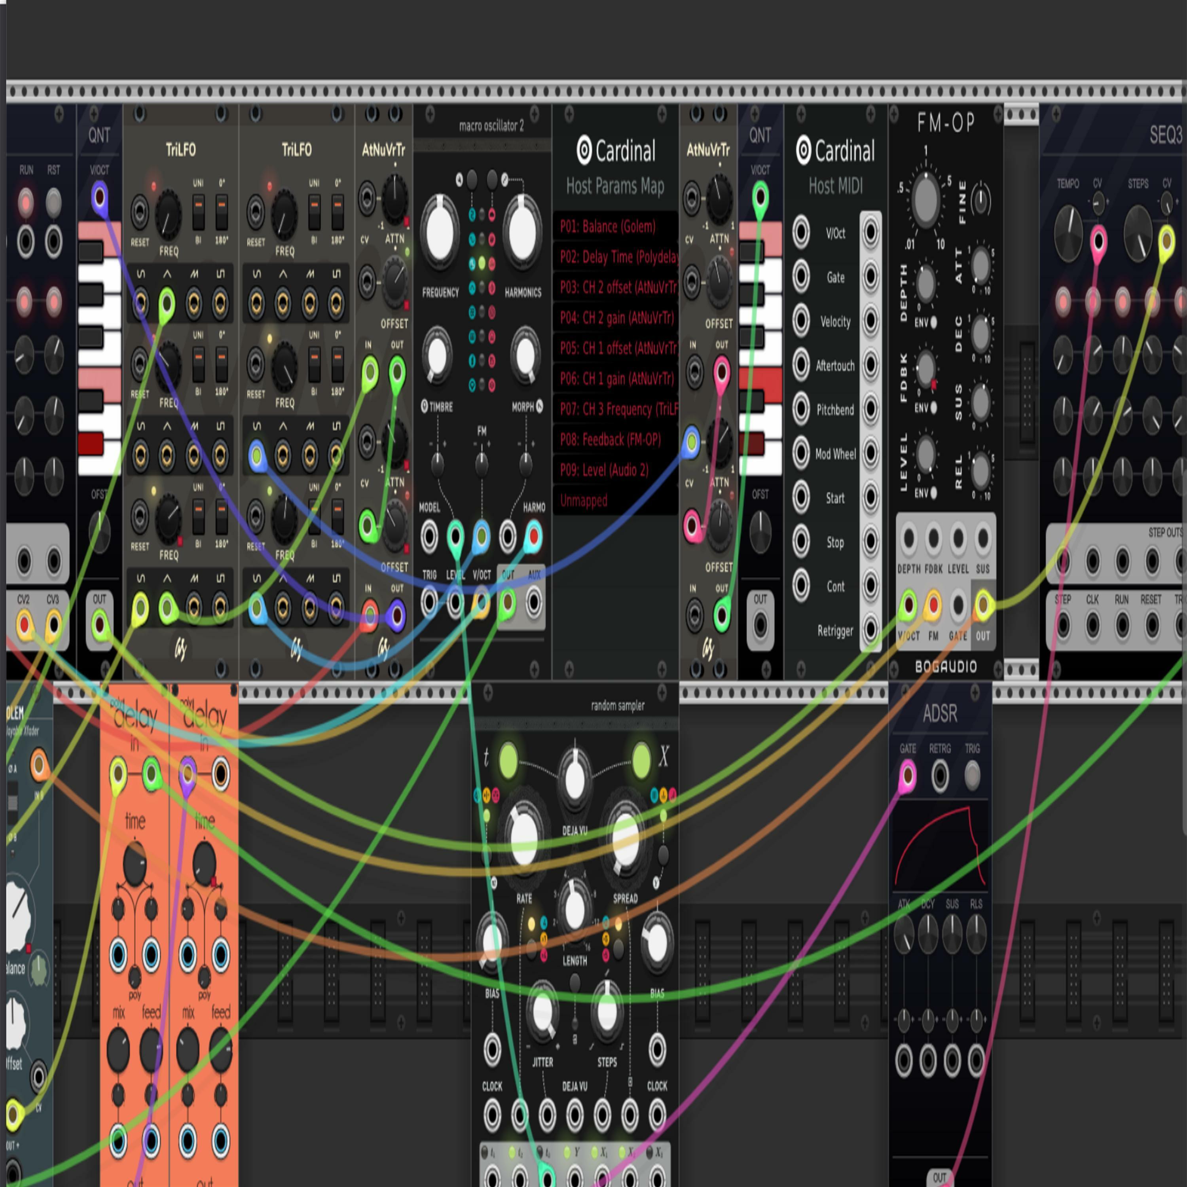Toggle the top UNI/BI switch on first TriLFO
The width and height of the screenshot is (1187, 1187).
click(x=198, y=212)
